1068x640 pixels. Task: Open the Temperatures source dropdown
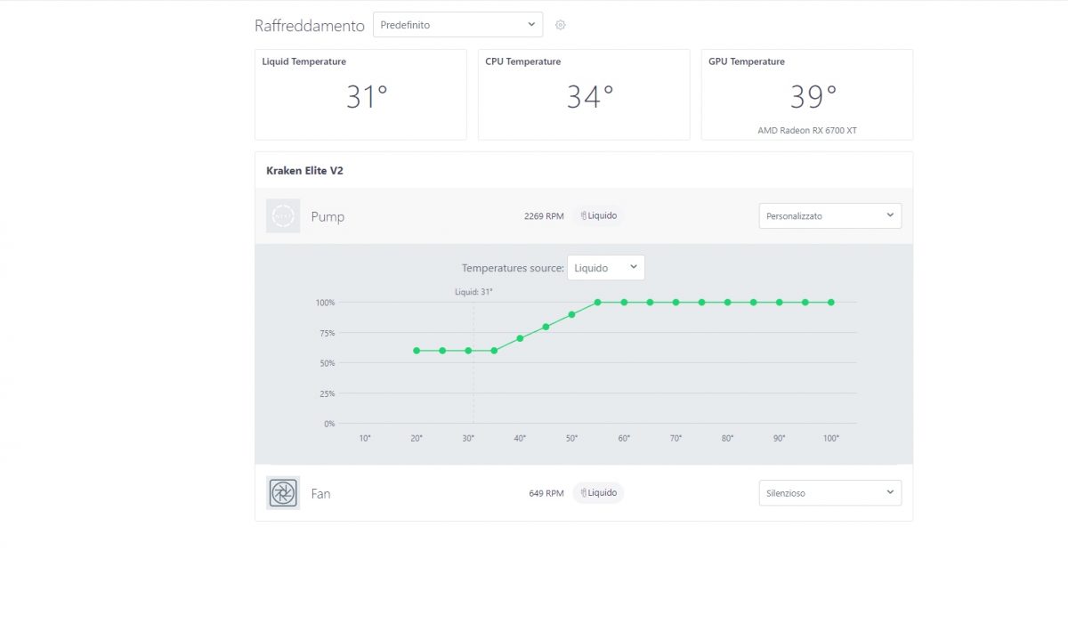[605, 267]
